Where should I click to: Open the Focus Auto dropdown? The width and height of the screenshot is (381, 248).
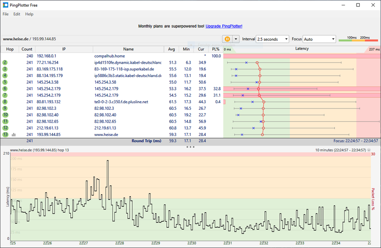(319, 39)
